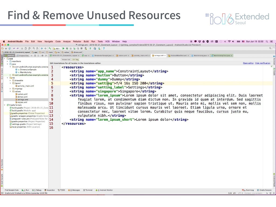Collapse the app module tree node
The height and width of the screenshot is (207, 276).
(x=5, y=58)
